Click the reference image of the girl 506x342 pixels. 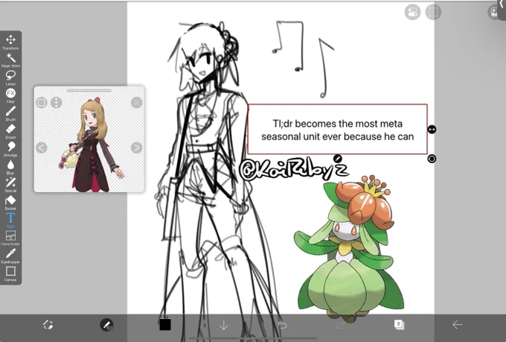point(92,144)
